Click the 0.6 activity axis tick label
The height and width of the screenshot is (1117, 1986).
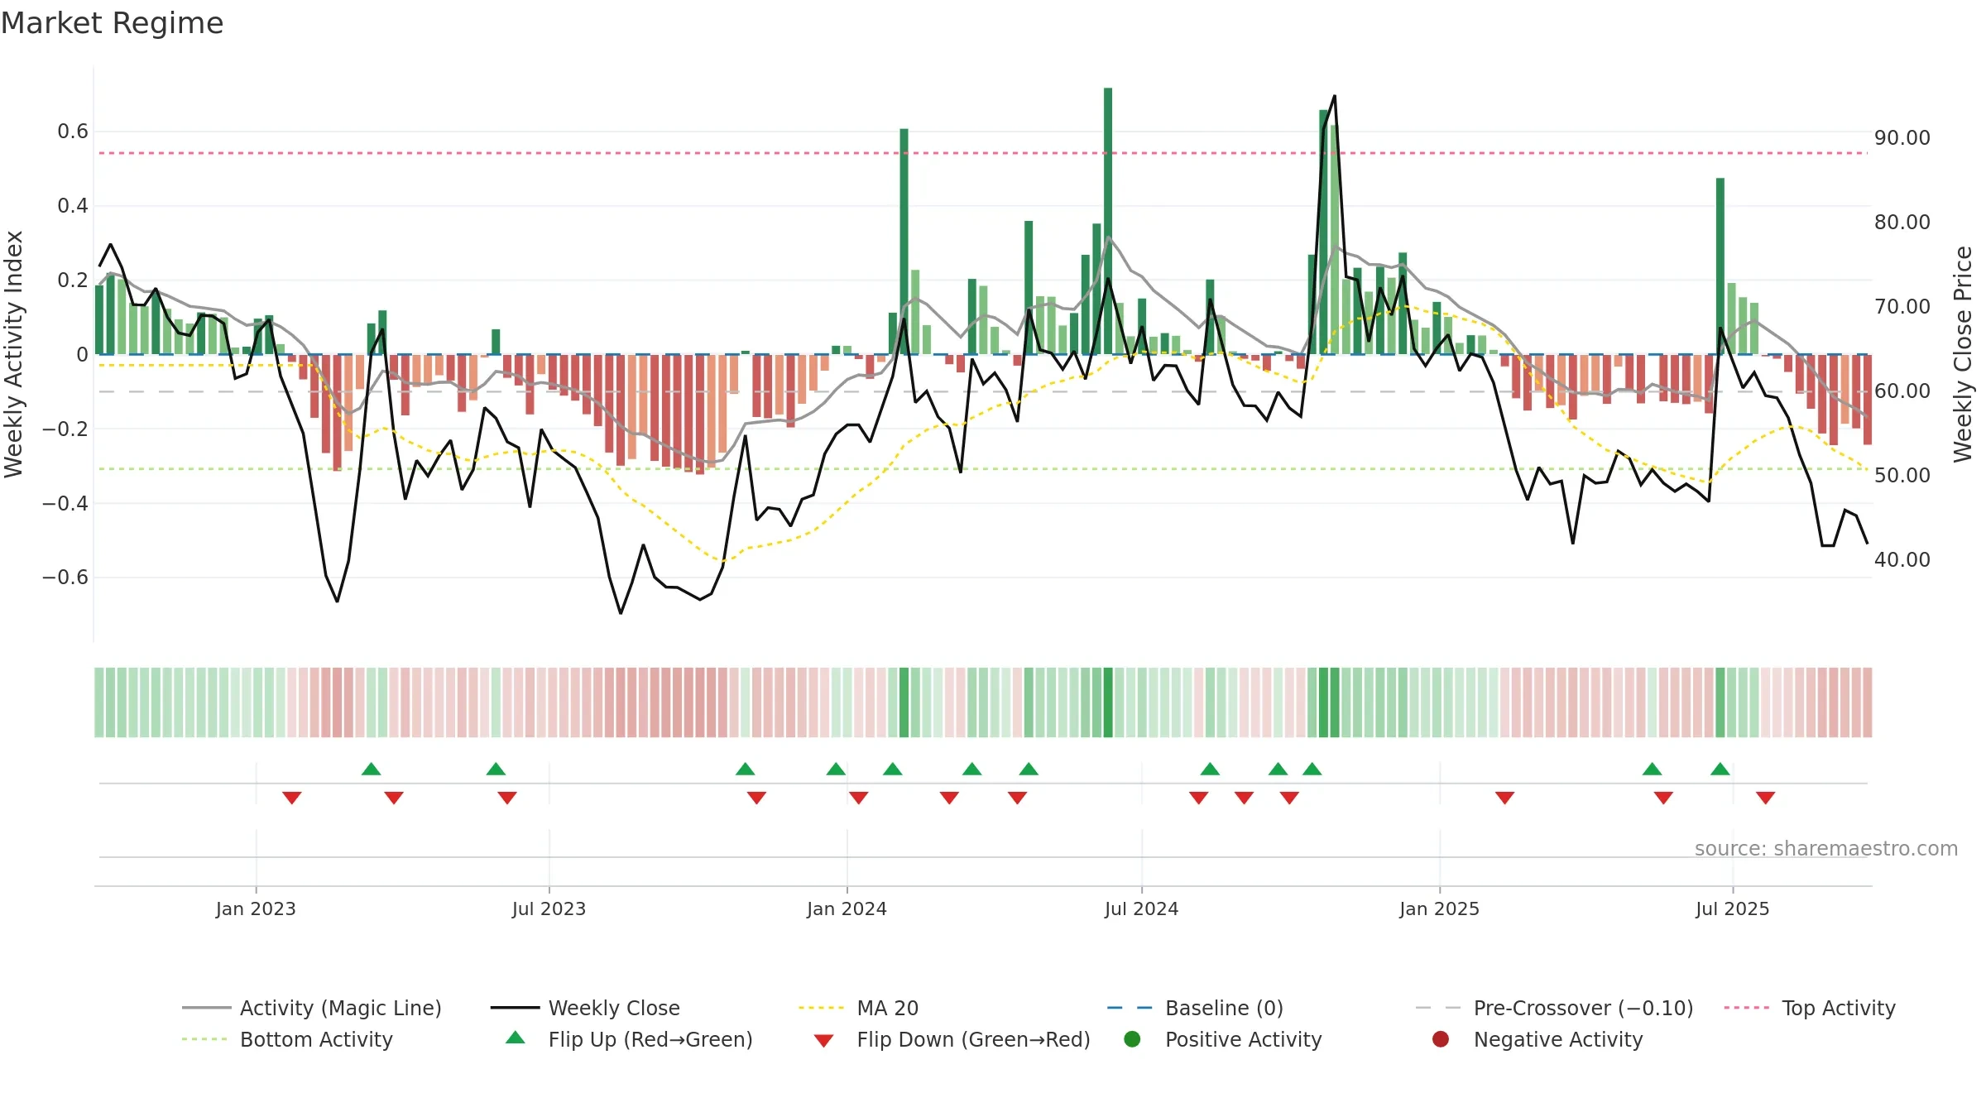[72, 132]
